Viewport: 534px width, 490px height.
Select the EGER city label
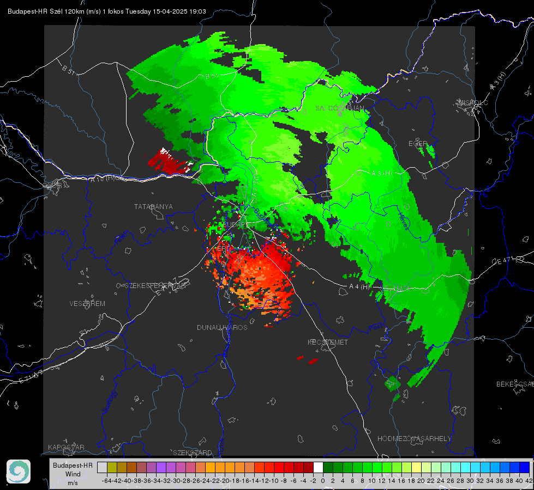[x=418, y=144]
